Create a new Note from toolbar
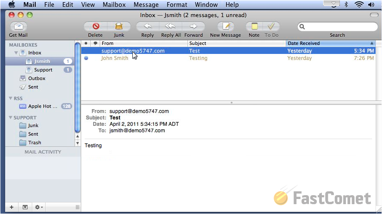 tap(254, 26)
